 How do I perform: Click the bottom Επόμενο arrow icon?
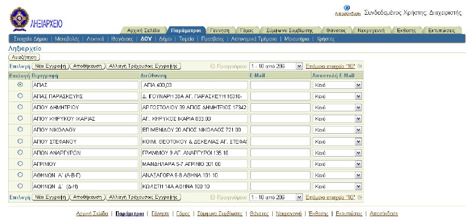[x=360, y=198]
